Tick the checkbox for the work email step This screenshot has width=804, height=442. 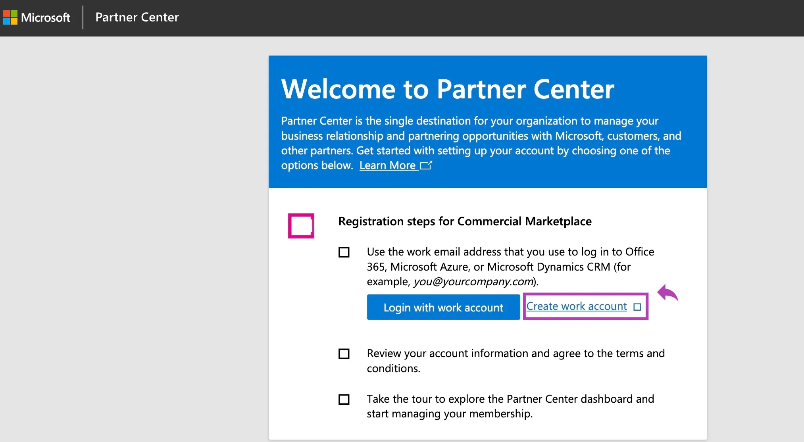pyautogui.click(x=344, y=252)
